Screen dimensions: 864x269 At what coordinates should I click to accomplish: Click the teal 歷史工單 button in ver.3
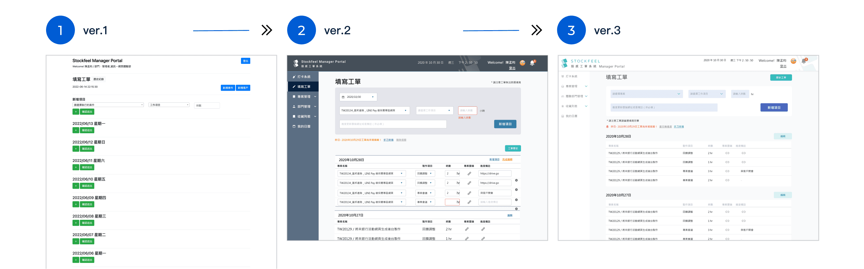pyautogui.click(x=780, y=77)
